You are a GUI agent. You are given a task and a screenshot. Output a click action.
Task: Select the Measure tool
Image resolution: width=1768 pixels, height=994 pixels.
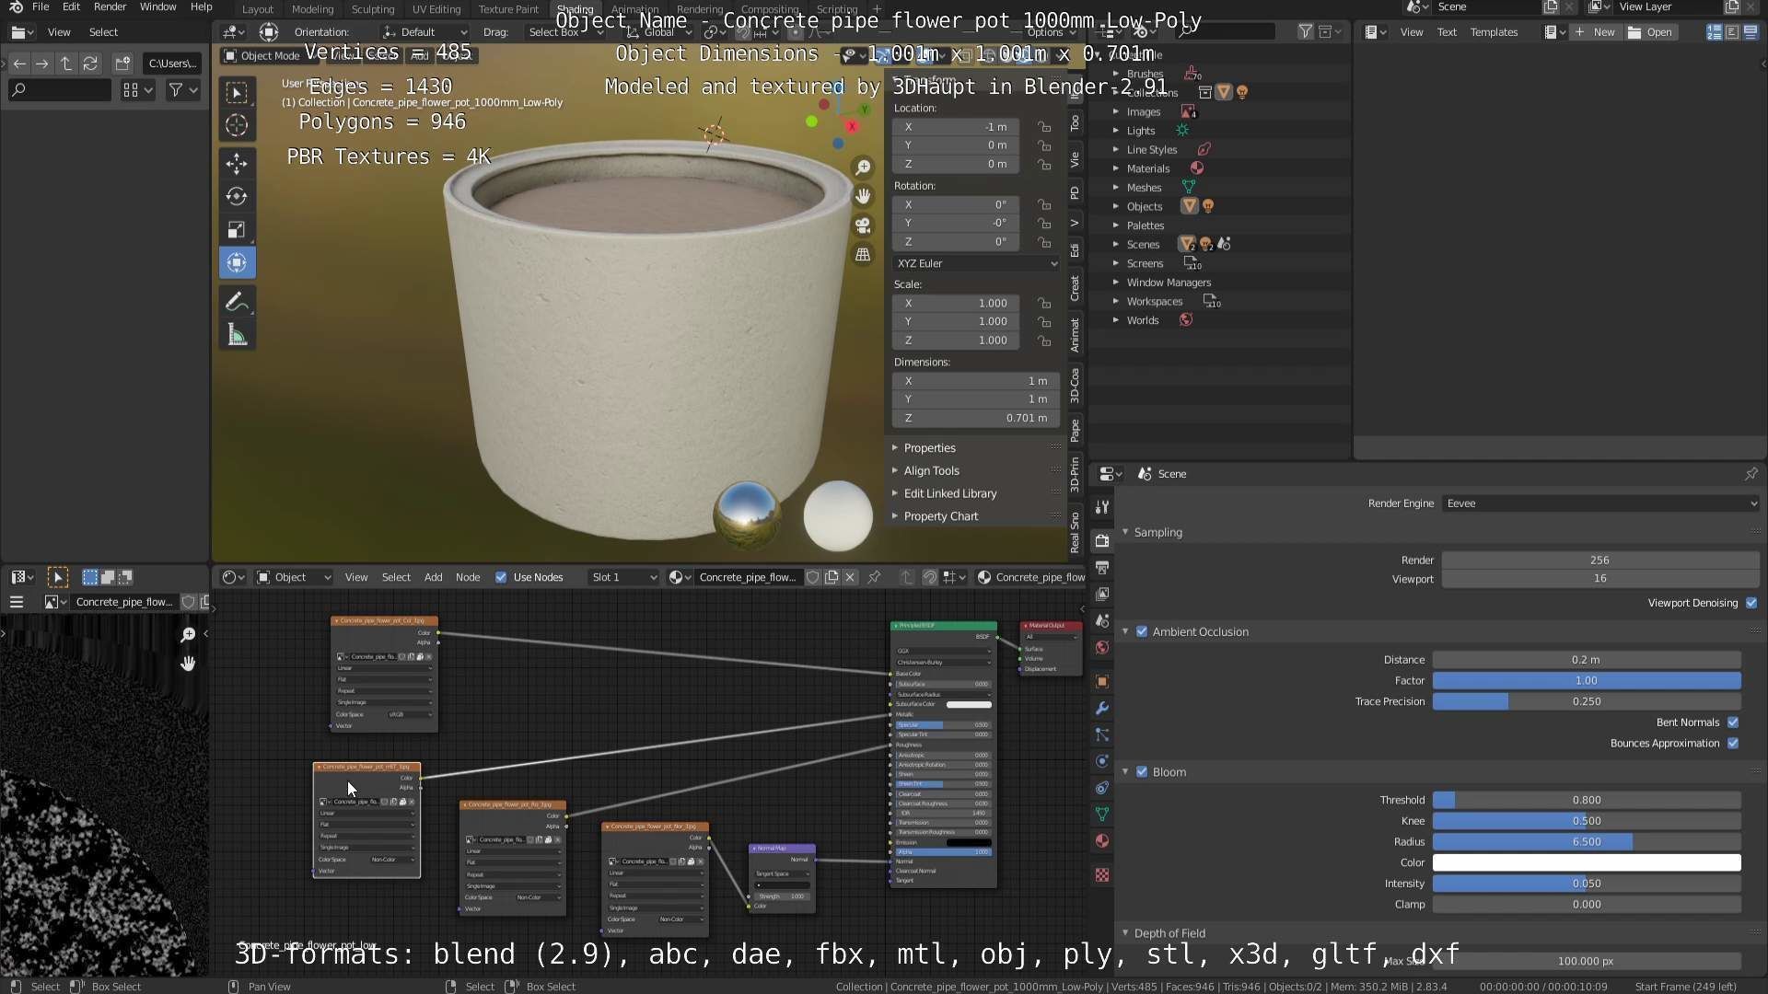pos(237,335)
